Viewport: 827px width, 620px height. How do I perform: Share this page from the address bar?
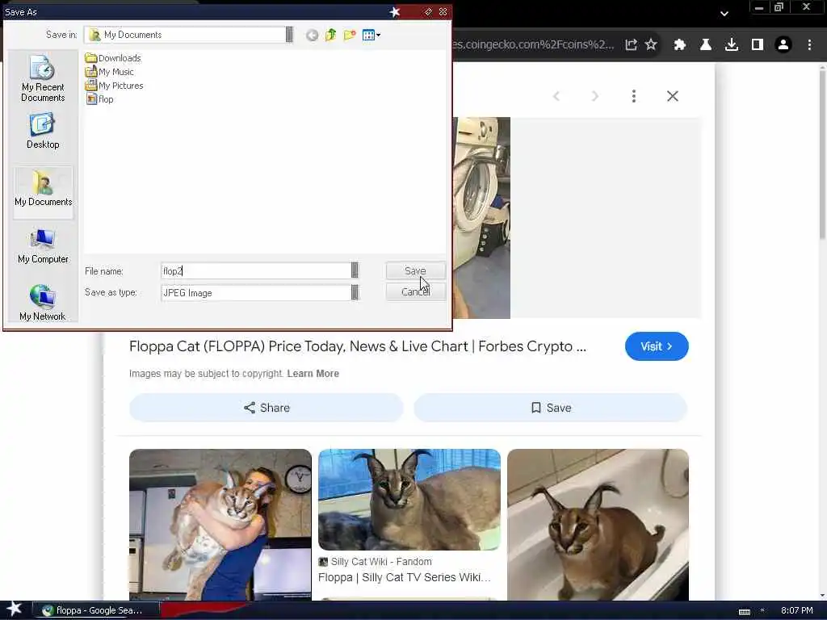point(631,45)
